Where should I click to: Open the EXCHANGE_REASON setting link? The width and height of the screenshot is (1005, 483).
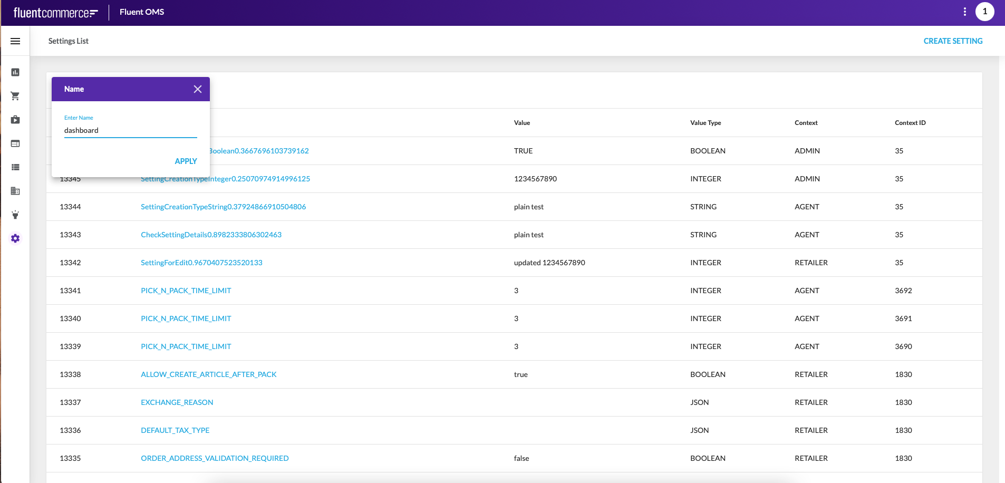pos(177,402)
